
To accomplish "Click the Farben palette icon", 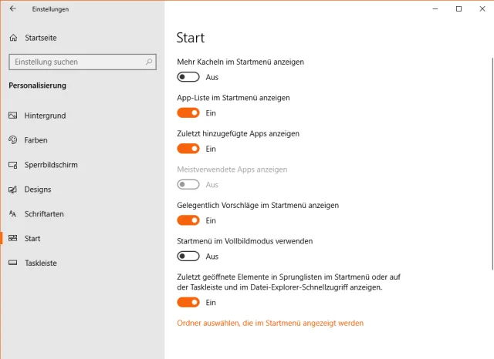I will pyautogui.click(x=13, y=140).
